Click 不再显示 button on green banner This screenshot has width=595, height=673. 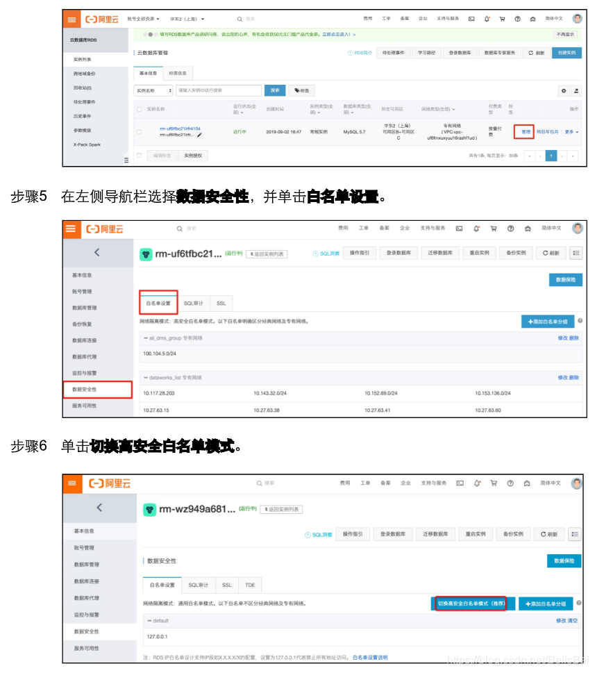pos(565,34)
